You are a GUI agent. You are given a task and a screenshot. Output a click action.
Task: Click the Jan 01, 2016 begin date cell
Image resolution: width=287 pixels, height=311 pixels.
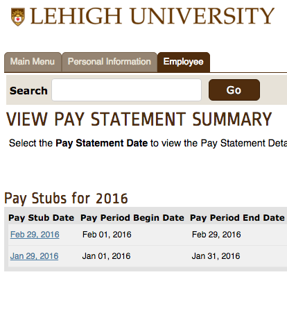point(107,256)
